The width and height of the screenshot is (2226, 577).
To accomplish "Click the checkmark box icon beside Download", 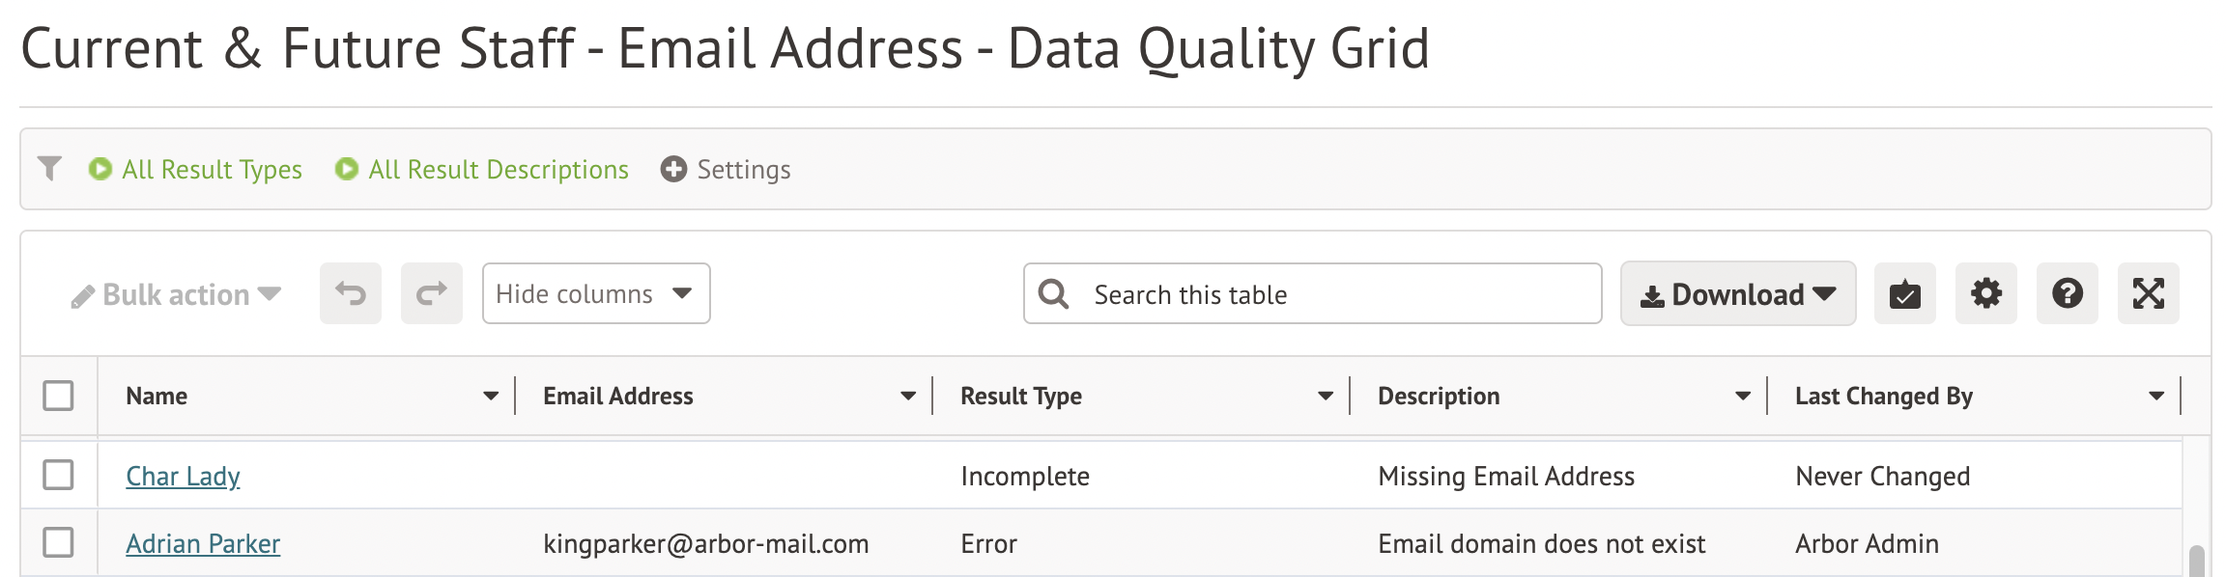I will click(1904, 293).
